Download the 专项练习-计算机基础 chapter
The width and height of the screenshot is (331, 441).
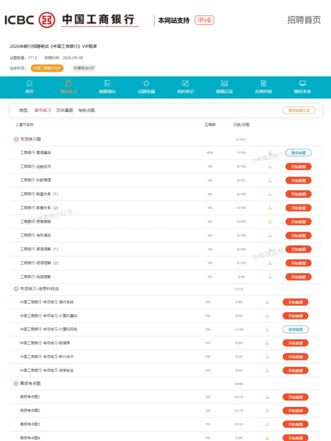[267, 316]
